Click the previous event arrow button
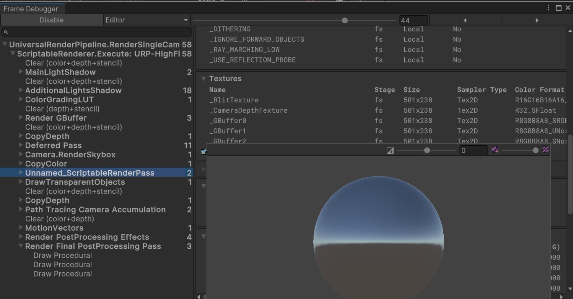Viewport: 573px width, 299px height. (x=465, y=20)
